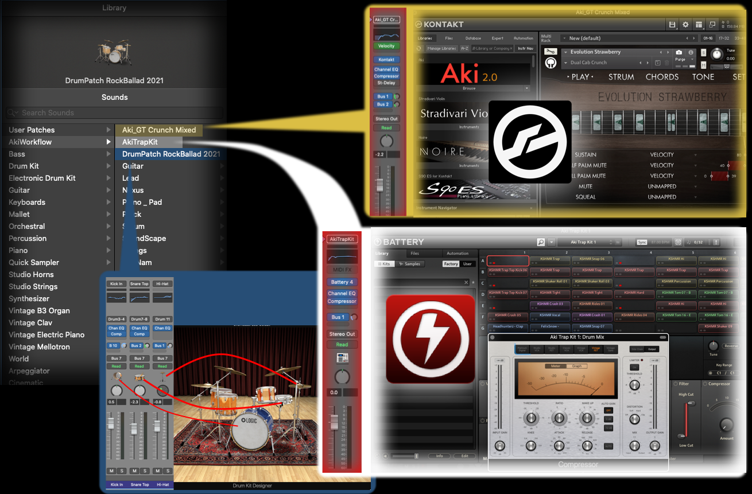Open the SUSTAIN row VELOCITY dropdown arrow
The width and height of the screenshot is (752, 494).
click(x=696, y=154)
